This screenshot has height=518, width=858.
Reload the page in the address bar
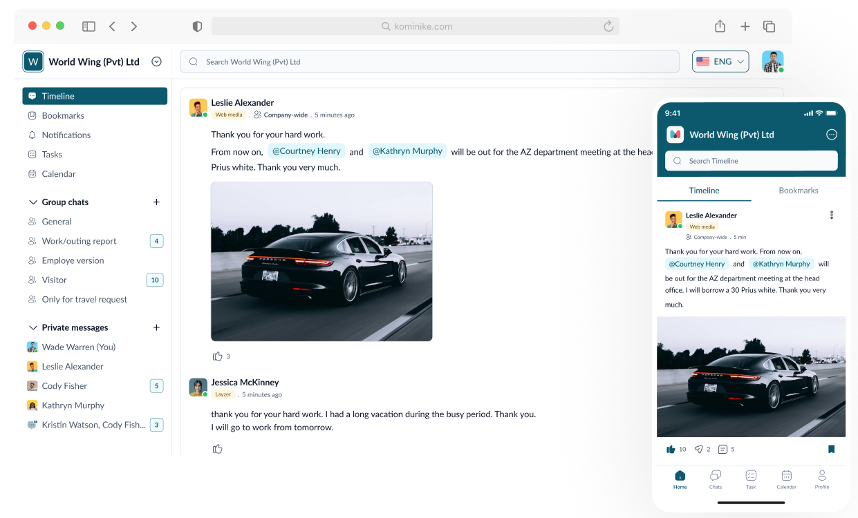608,26
